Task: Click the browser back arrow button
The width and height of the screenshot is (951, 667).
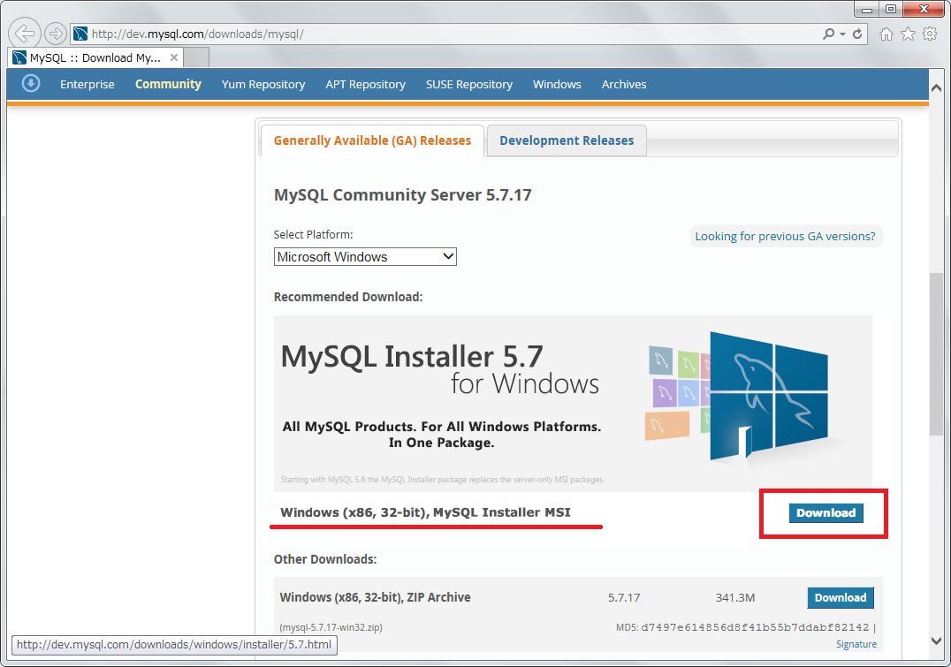Action: (25, 34)
